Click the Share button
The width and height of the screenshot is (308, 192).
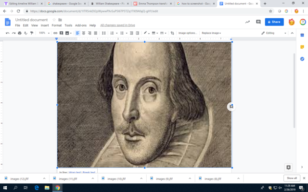click(x=274, y=22)
